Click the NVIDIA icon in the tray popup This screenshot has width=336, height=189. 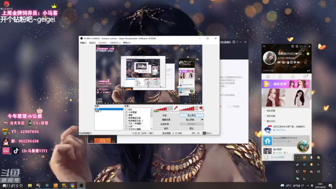click(298, 157)
